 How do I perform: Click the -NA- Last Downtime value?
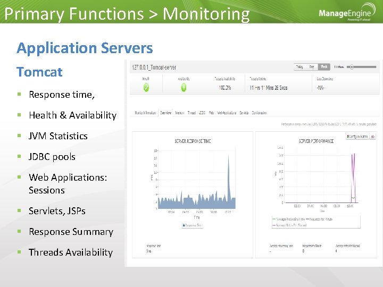click(x=320, y=88)
